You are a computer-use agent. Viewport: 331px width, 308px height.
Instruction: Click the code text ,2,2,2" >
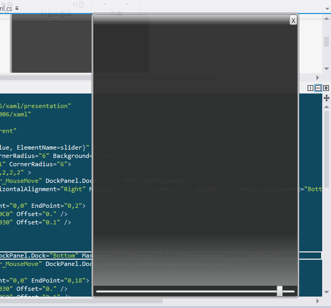[16, 172]
